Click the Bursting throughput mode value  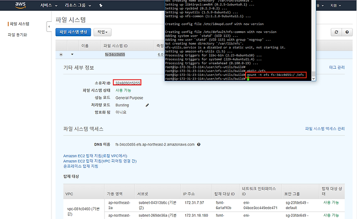122,105
